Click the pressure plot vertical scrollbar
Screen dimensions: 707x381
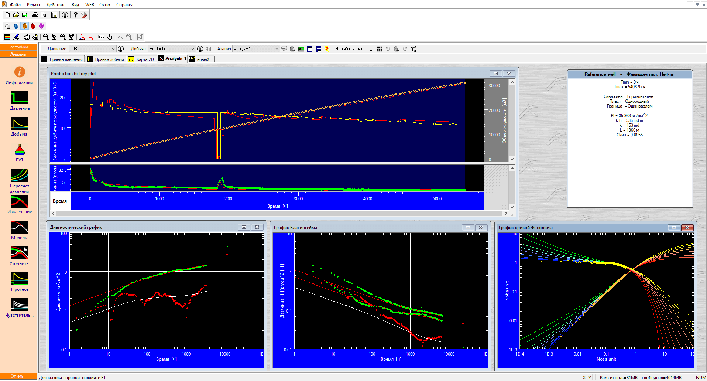point(512,188)
